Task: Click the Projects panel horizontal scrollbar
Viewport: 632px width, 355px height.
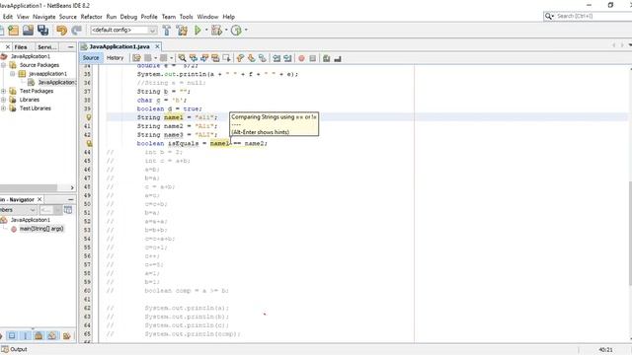Action: click(29, 188)
